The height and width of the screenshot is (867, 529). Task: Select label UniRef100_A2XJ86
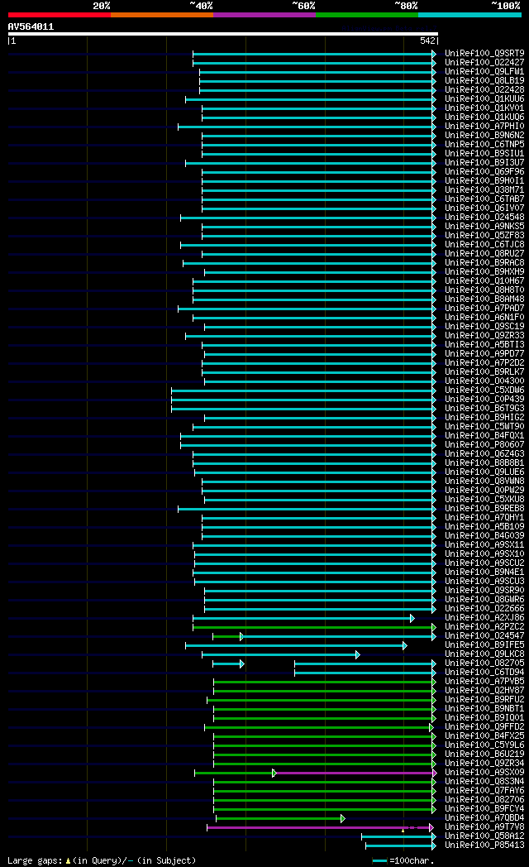pos(484,618)
